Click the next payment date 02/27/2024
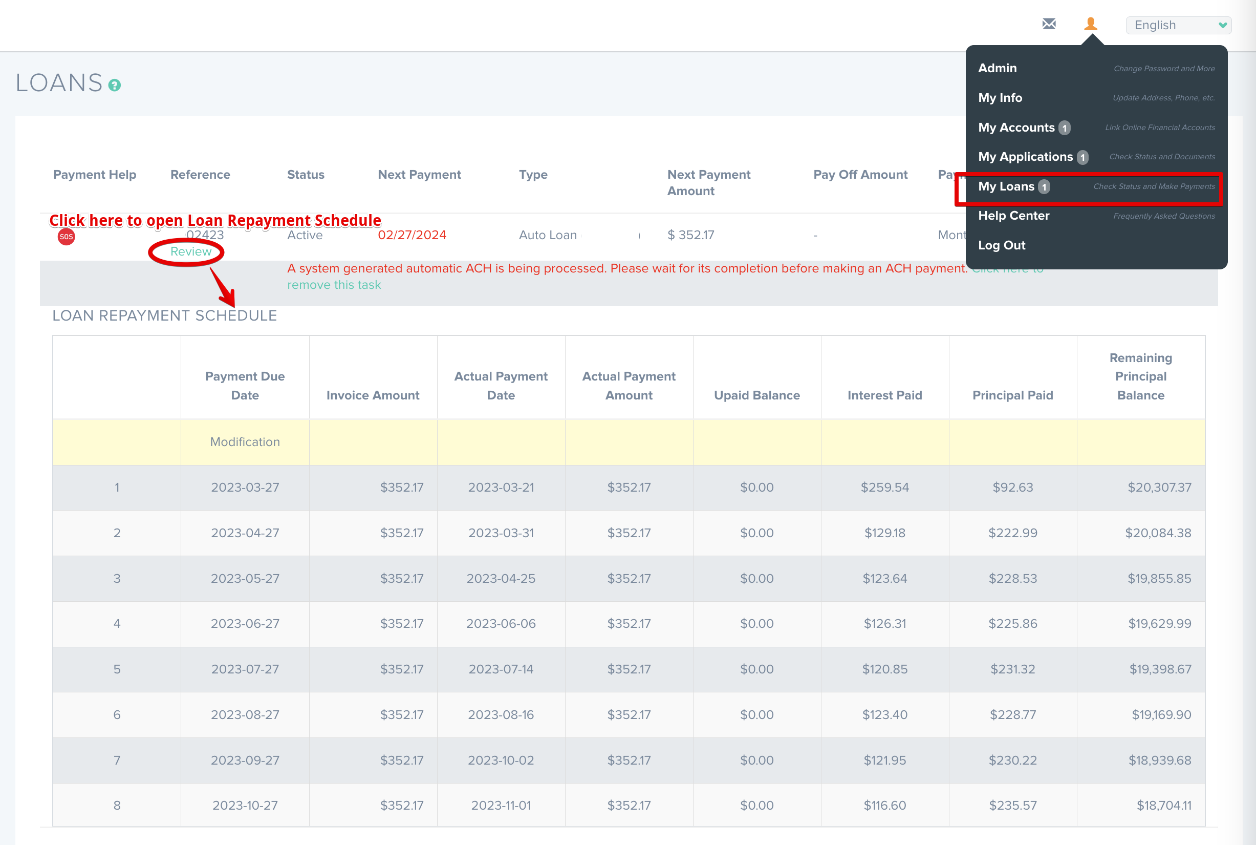Image resolution: width=1256 pixels, height=845 pixels. pyautogui.click(x=413, y=235)
